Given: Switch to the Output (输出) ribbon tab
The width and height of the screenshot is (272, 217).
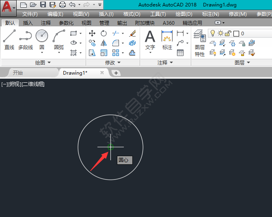Looking at the screenshot, I should coord(122,23).
